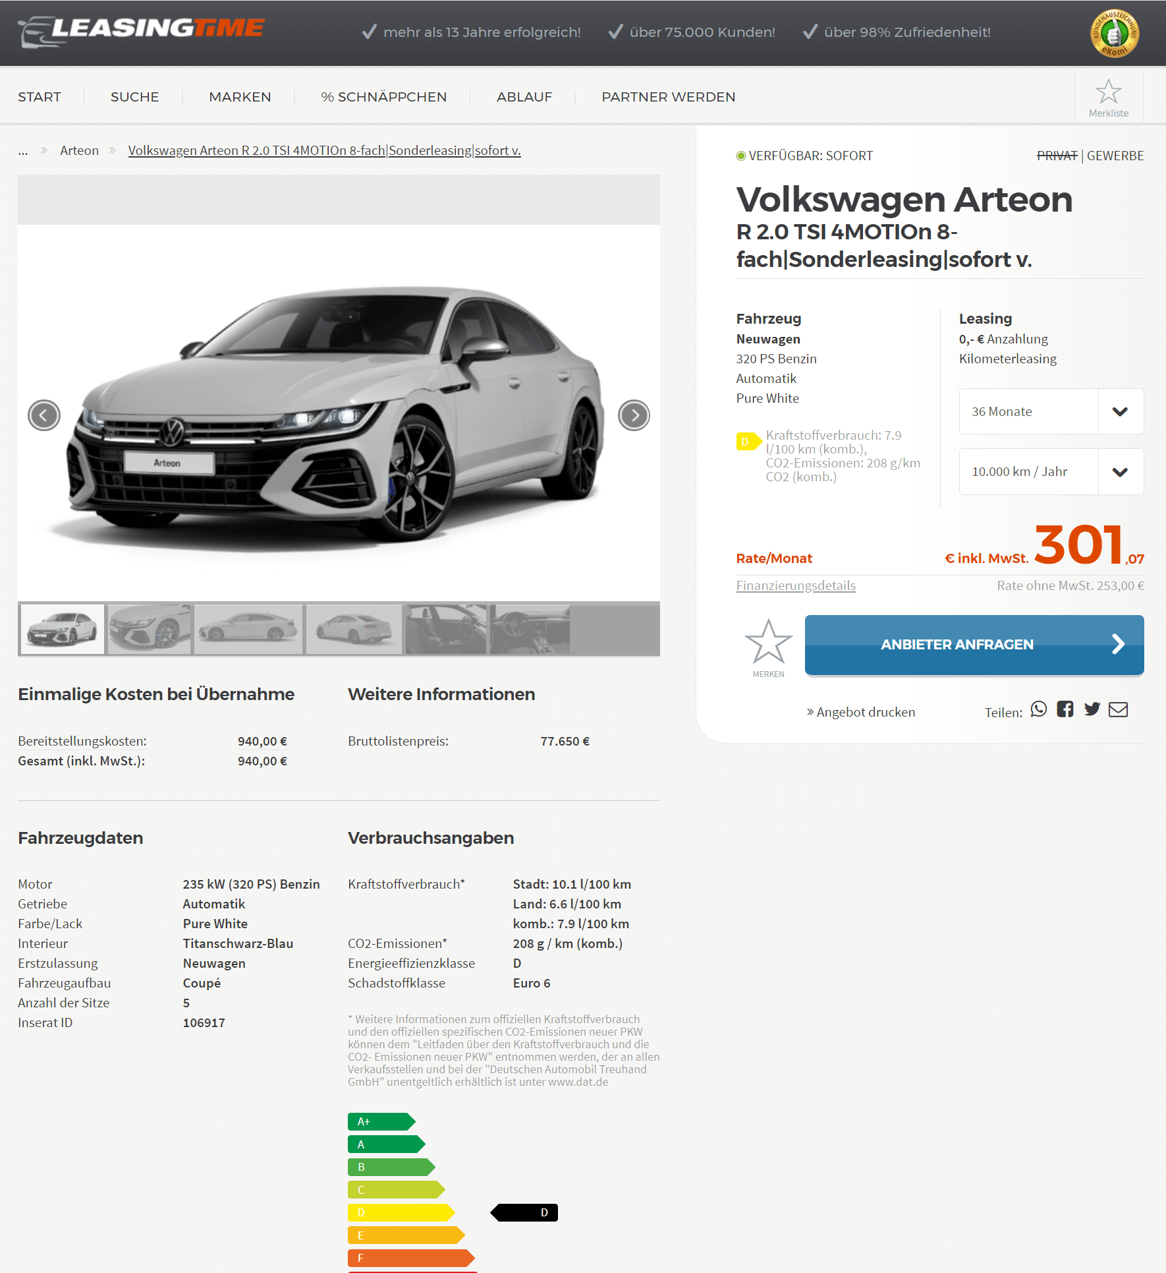Click the Angebot drucken link

(861, 712)
